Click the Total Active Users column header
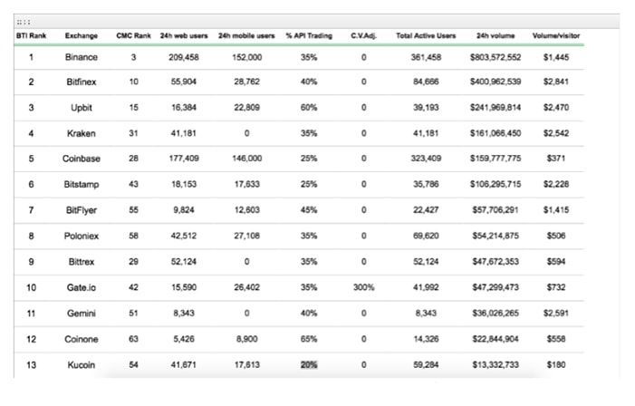Image resolution: width=635 pixels, height=406 pixels. click(x=426, y=35)
